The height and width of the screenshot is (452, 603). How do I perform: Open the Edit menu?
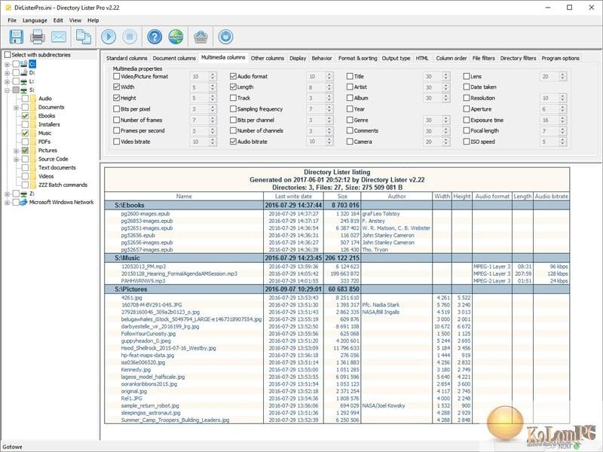58,20
